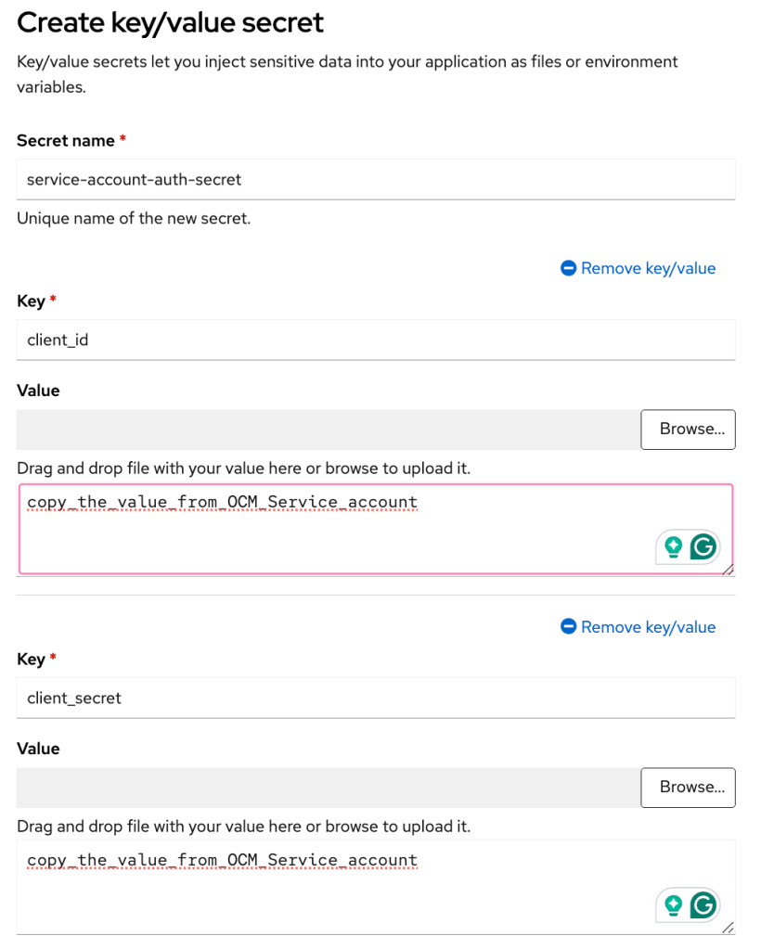Click Grammarly lightbulb icon in client_id value box

point(674,547)
